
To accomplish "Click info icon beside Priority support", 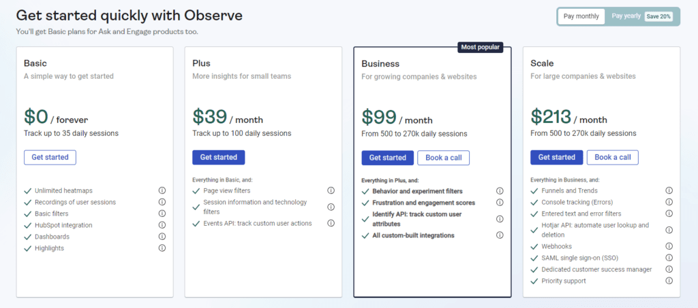I will coord(669,281).
